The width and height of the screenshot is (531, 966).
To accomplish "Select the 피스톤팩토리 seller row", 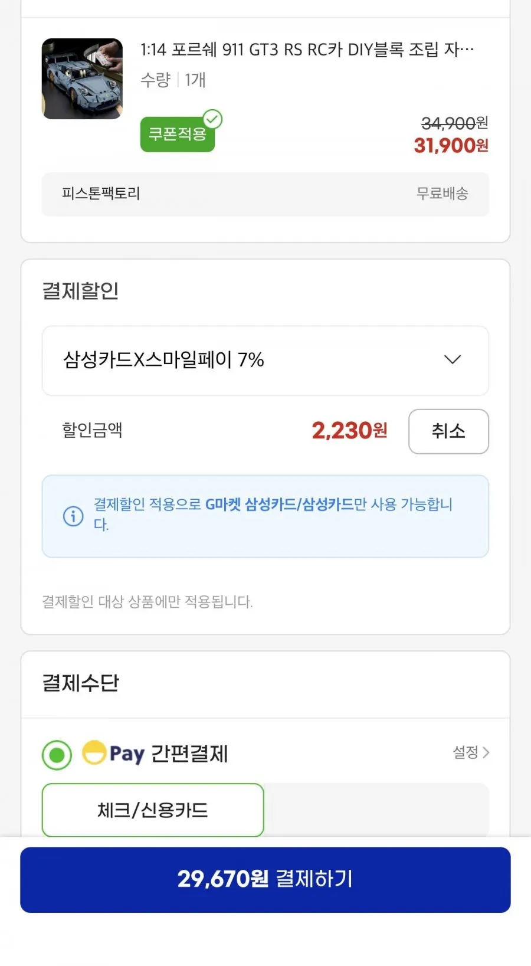I will 265,194.
